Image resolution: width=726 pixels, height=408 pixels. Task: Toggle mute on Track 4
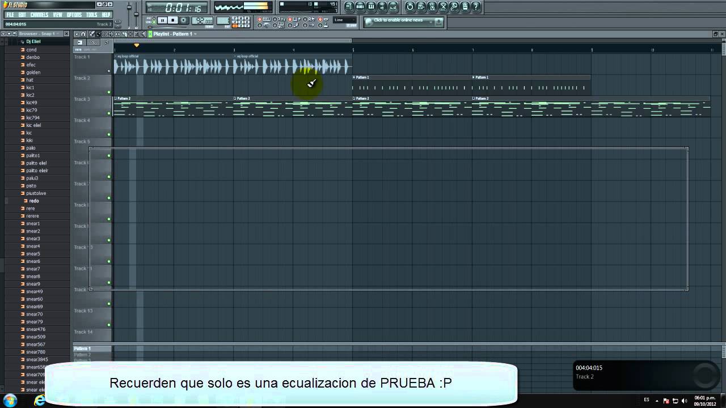(x=109, y=134)
